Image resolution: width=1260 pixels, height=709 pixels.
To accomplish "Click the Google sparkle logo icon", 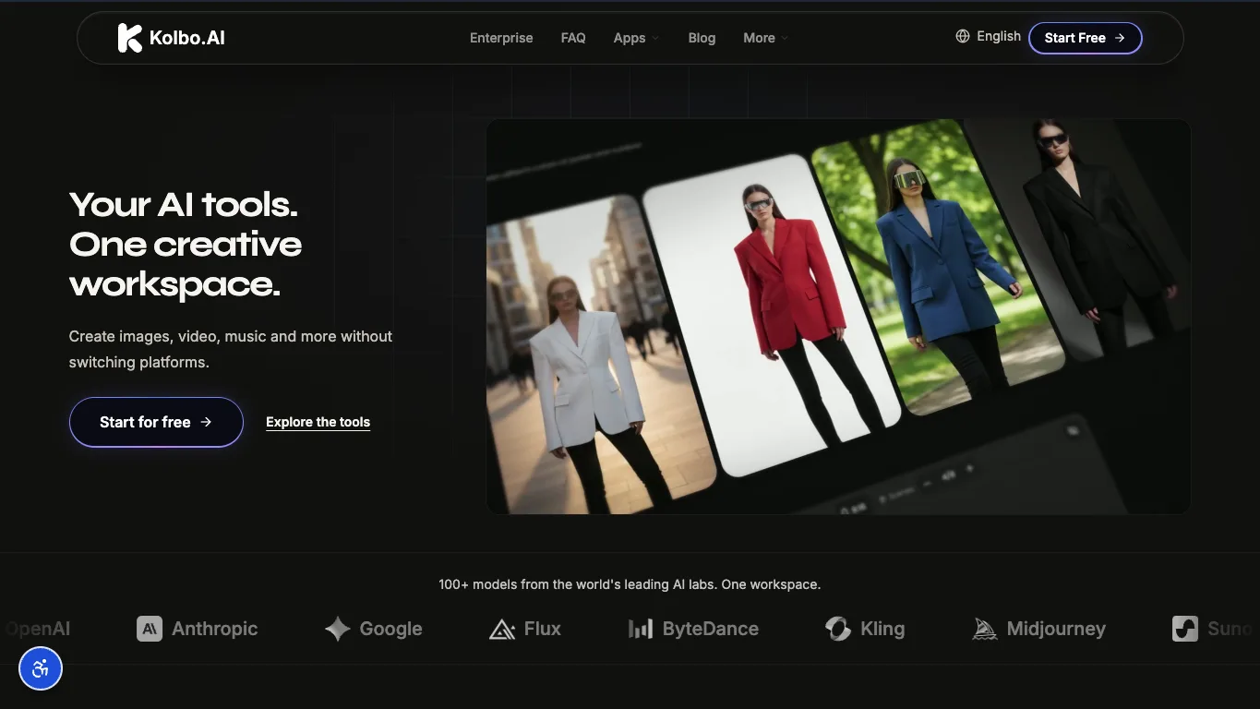I will [338, 629].
